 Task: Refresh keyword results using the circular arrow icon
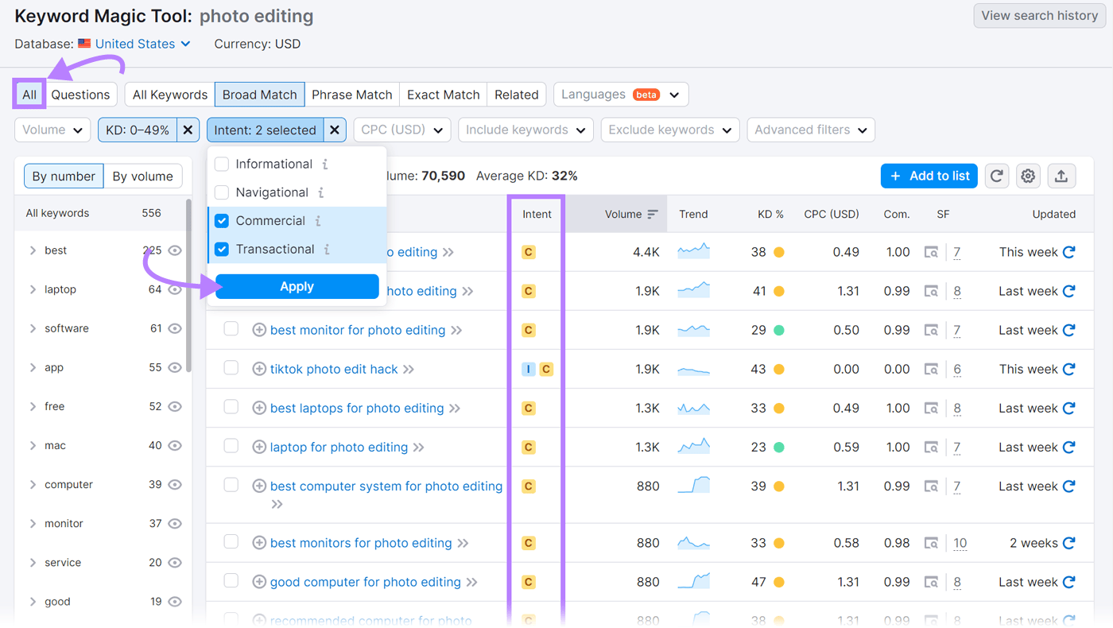pos(996,176)
